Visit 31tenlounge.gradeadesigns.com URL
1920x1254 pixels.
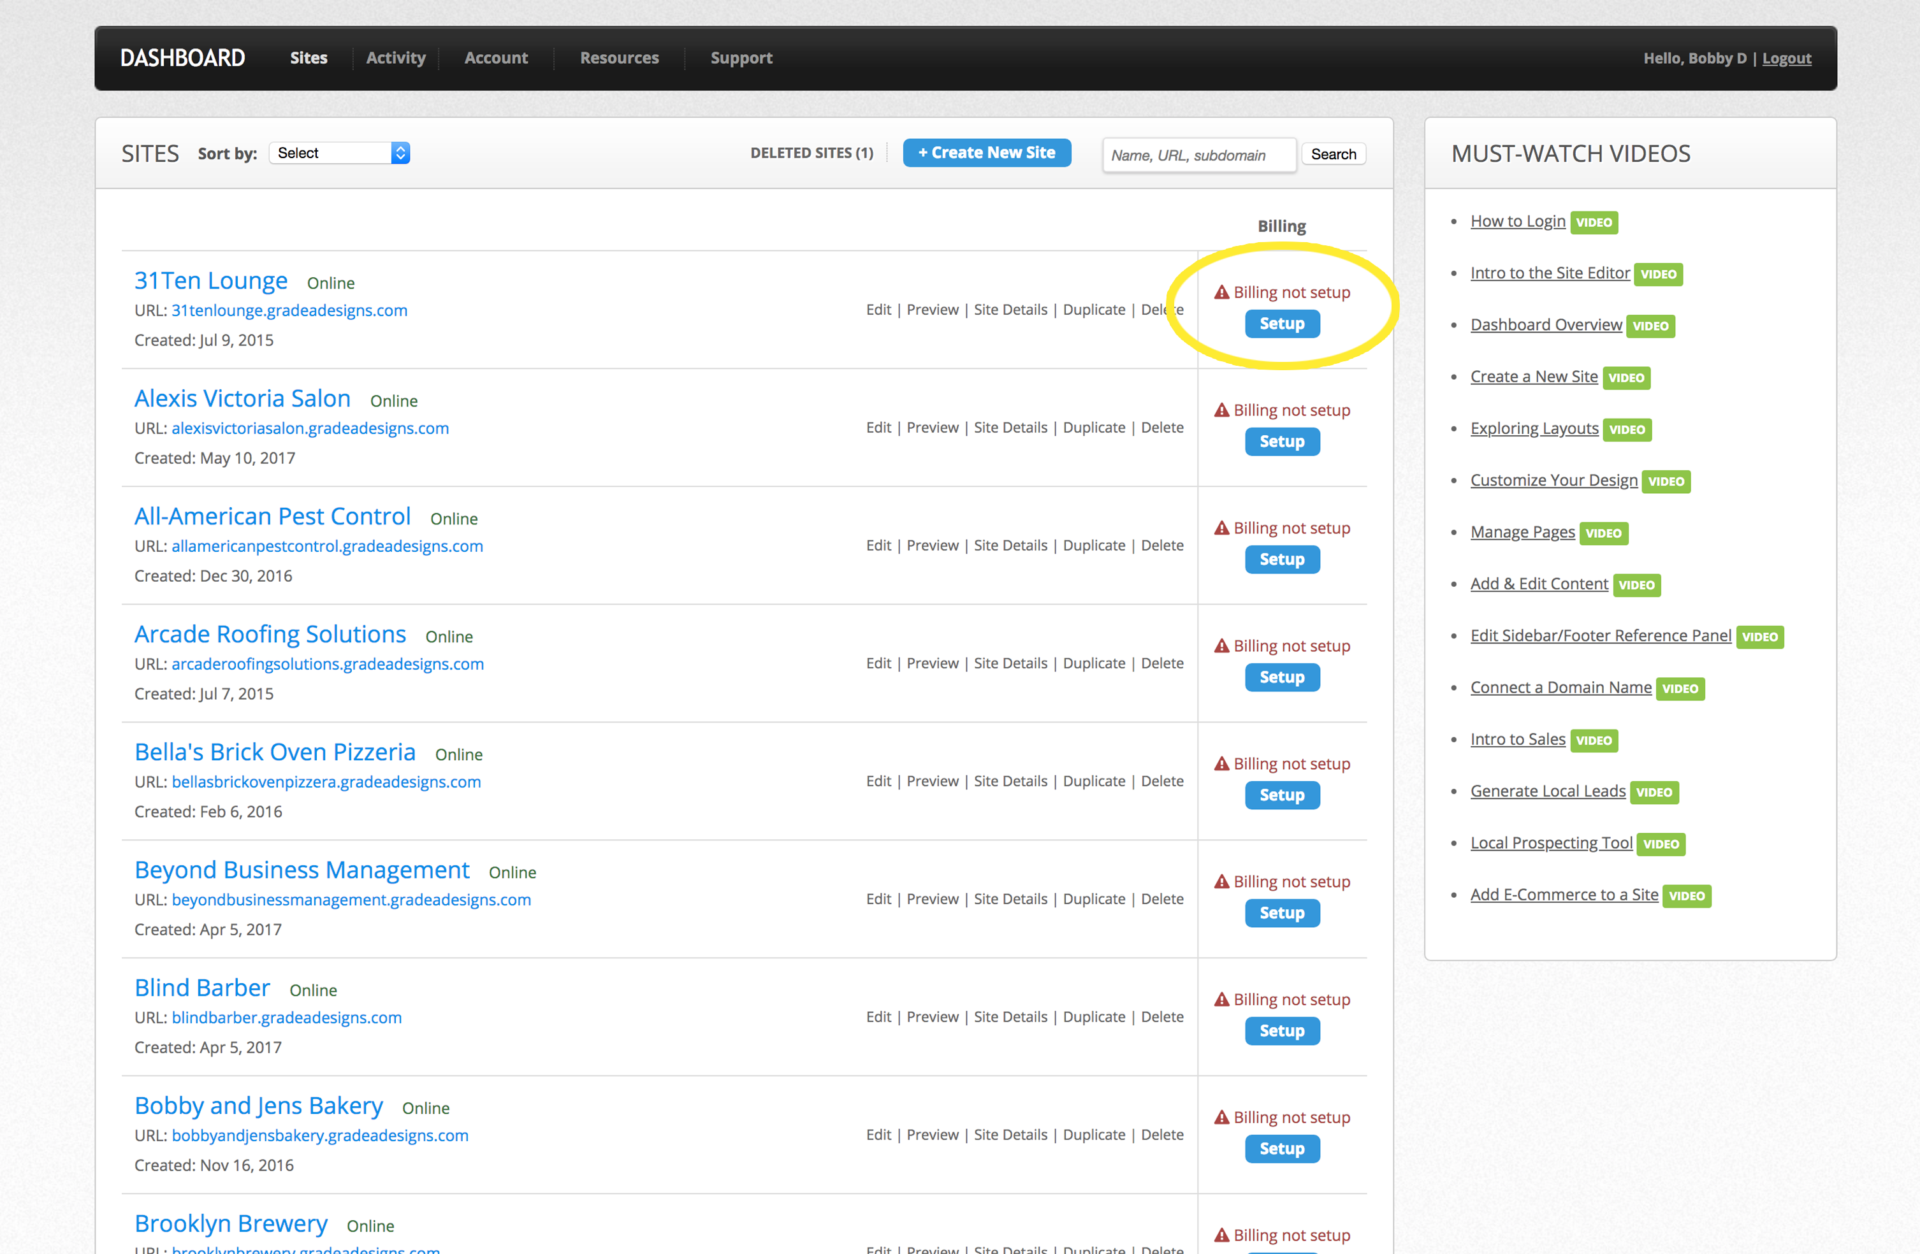(x=289, y=310)
